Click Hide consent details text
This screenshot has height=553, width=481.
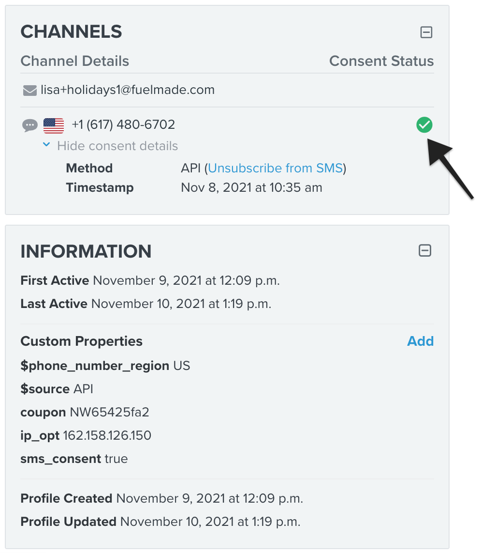(117, 146)
